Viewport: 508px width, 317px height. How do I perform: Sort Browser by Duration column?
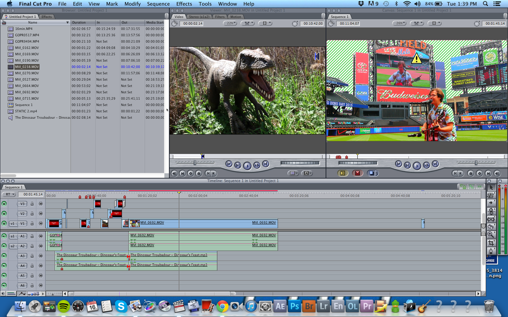pyautogui.click(x=83, y=22)
